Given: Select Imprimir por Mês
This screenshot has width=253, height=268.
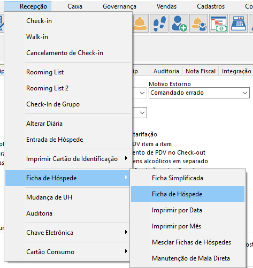Looking at the screenshot, I should [188, 226].
